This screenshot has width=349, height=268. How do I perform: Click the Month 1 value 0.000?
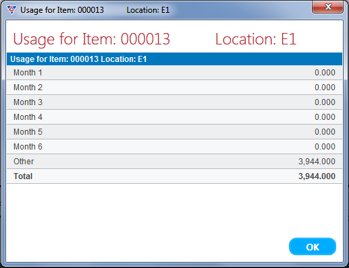(325, 73)
